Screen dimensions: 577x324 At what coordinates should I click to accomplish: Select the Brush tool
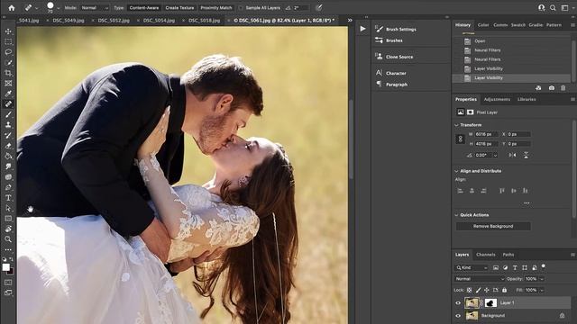tap(8, 114)
